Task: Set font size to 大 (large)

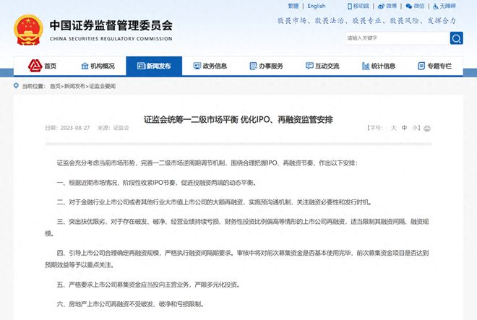Action: (x=393, y=128)
